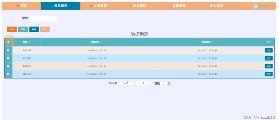This screenshot has width=279, height=122.
Task: Open 详情 for the 关于我们 row
Action: pyautogui.click(x=269, y=58)
